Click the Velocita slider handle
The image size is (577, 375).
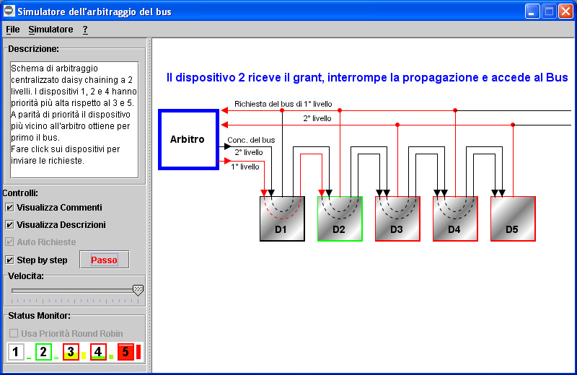(138, 290)
